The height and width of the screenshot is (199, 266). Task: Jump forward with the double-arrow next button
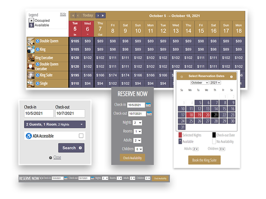pos(103,15)
